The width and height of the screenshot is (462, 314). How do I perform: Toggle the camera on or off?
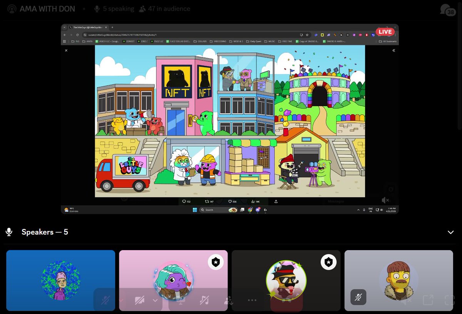pyautogui.click(x=140, y=300)
